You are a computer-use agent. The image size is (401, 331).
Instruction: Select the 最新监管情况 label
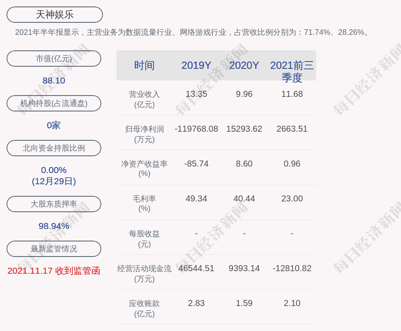pos(54,249)
